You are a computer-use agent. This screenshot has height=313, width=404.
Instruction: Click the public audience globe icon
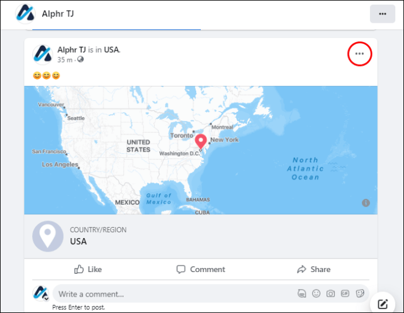click(80, 60)
